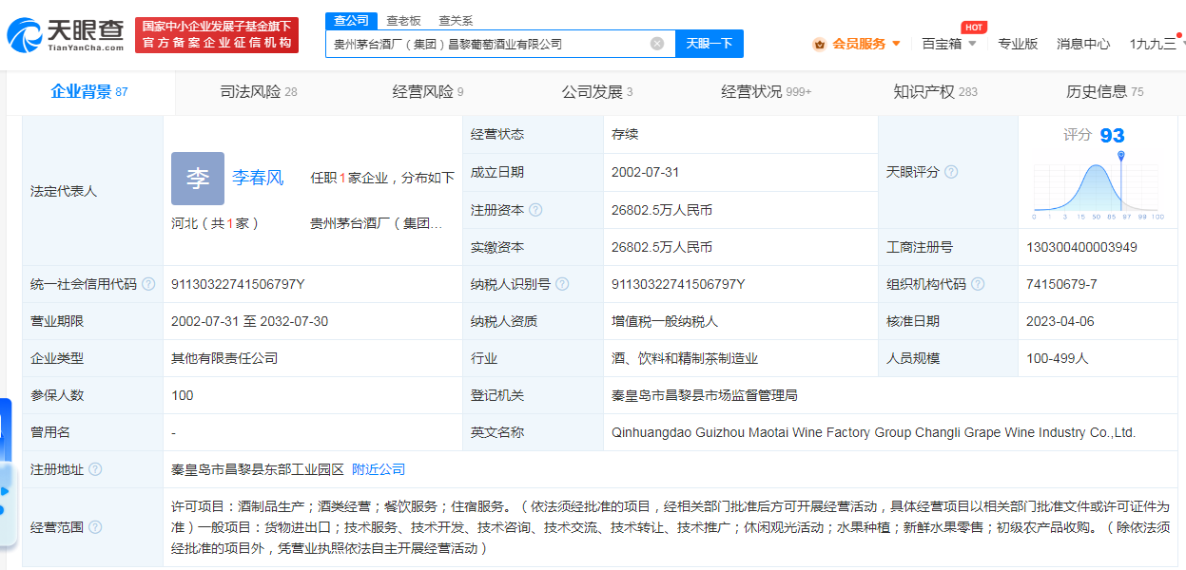This screenshot has height=570, width=1186.
Task: Click the 登记机关 value 秦皇岛市昌黎县市场监督管理局
Action: pyautogui.click(x=705, y=395)
